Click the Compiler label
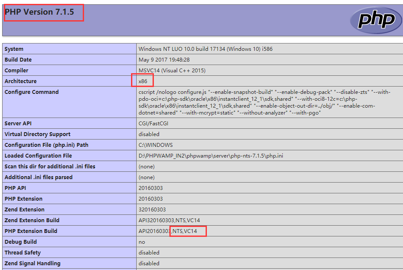Image resolution: width=403 pixels, height=270 pixels. 16,70
